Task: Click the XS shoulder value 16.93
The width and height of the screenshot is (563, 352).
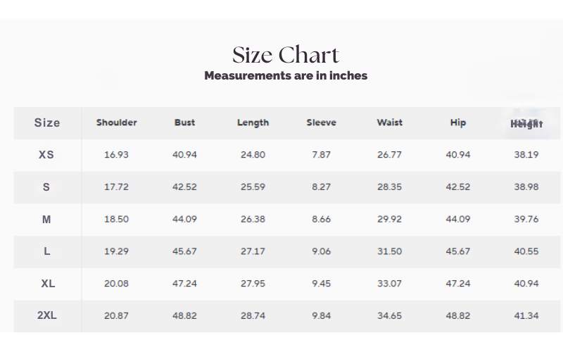Action: pyautogui.click(x=116, y=155)
